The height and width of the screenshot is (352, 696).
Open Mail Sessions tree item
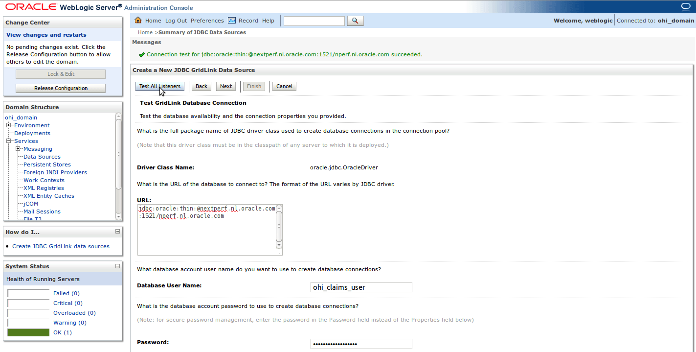(42, 211)
